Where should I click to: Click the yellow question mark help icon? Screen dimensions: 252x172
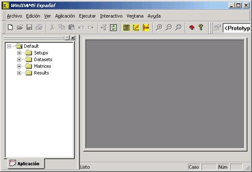(x=201, y=27)
